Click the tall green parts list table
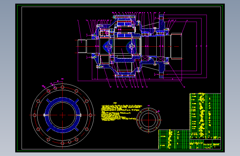The width and height of the screenshot is (240, 156). coord(205,116)
